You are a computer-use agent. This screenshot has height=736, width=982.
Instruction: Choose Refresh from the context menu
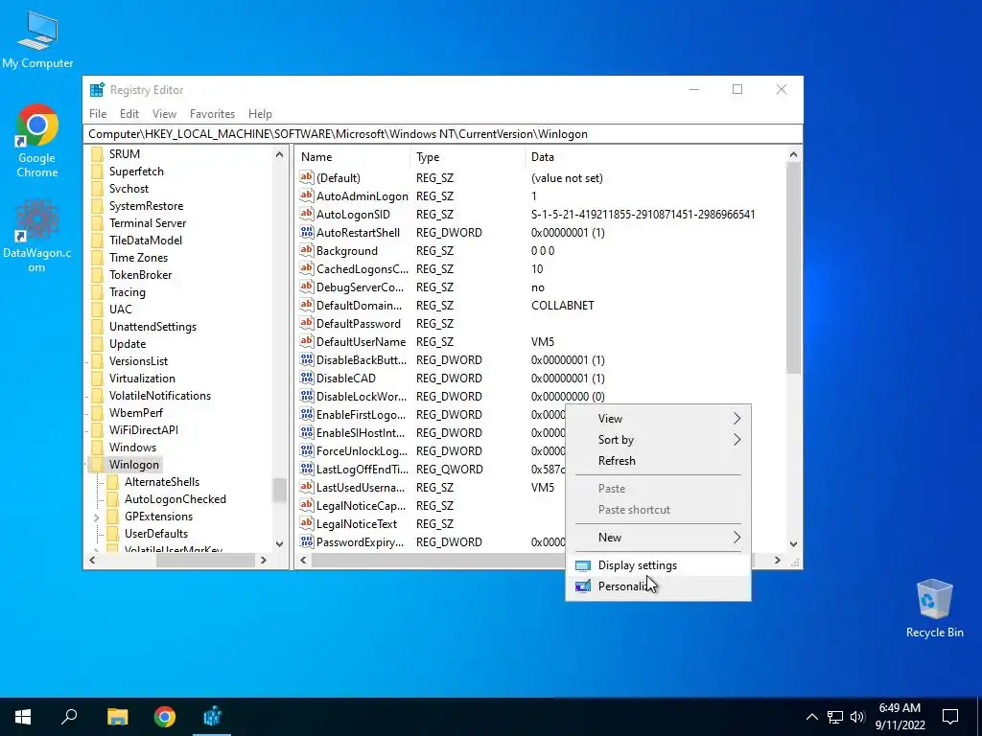tap(658, 461)
